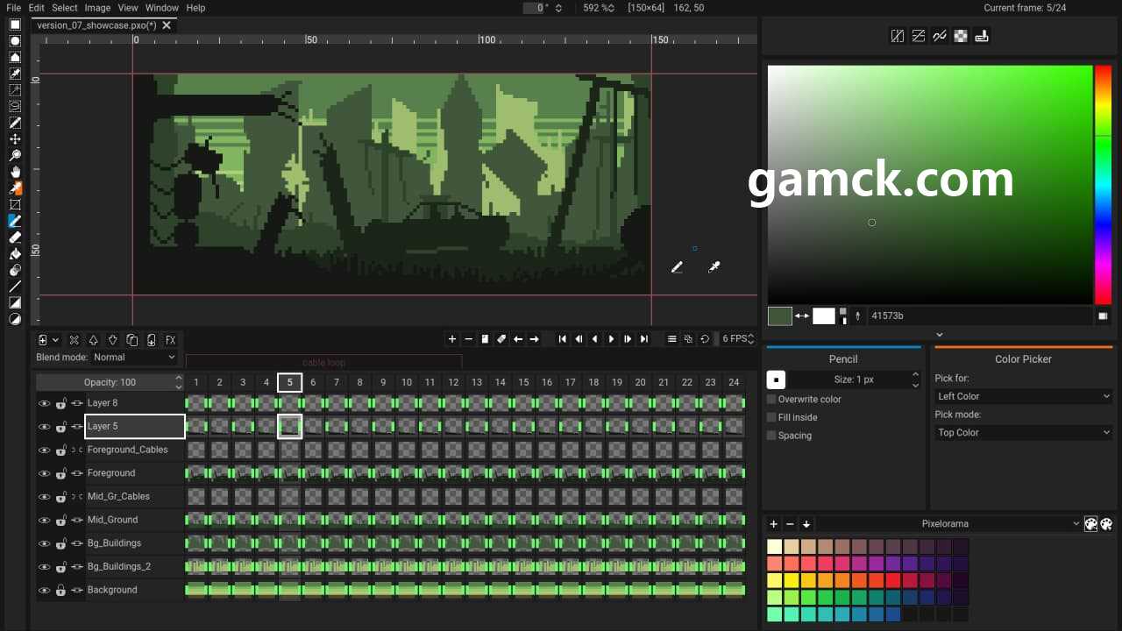Select the blue-highlighted Pencil tool
Image resolution: width=1122 pixels, height=631 pixels.
click(15, 221)
